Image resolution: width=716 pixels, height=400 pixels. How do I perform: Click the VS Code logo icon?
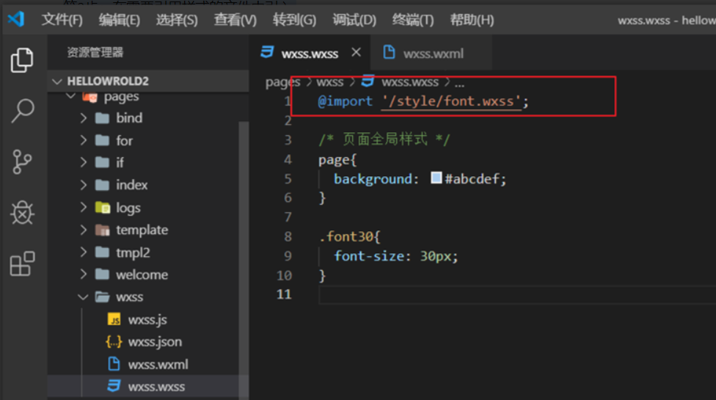coord(16,19)
